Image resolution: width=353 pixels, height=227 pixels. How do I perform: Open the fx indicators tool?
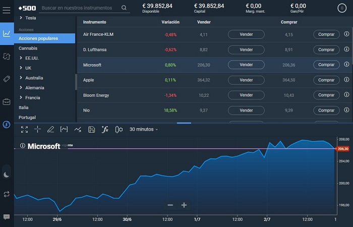coord(105,129)
